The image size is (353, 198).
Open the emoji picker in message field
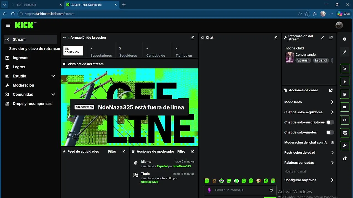(271, 190)
